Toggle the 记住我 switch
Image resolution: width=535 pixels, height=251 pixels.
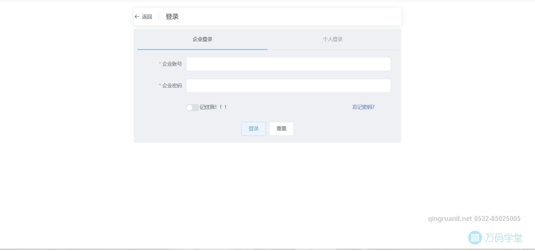click(193, 107)
